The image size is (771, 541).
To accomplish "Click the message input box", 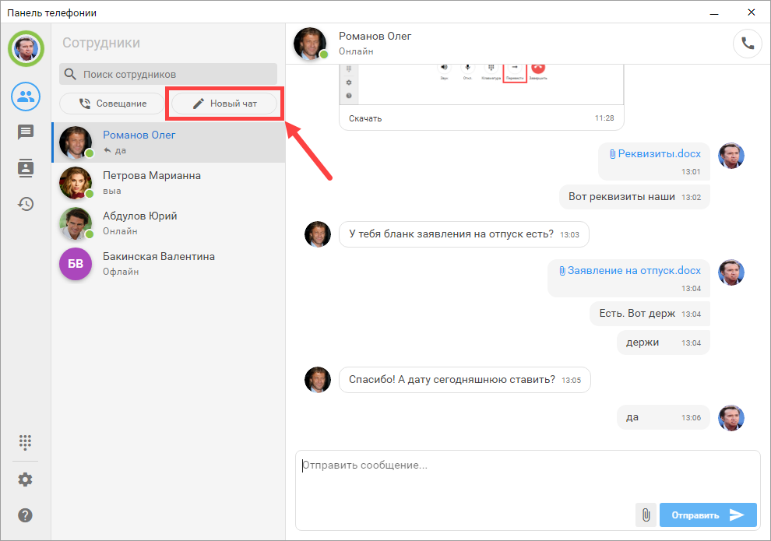I will coord(527,475).
